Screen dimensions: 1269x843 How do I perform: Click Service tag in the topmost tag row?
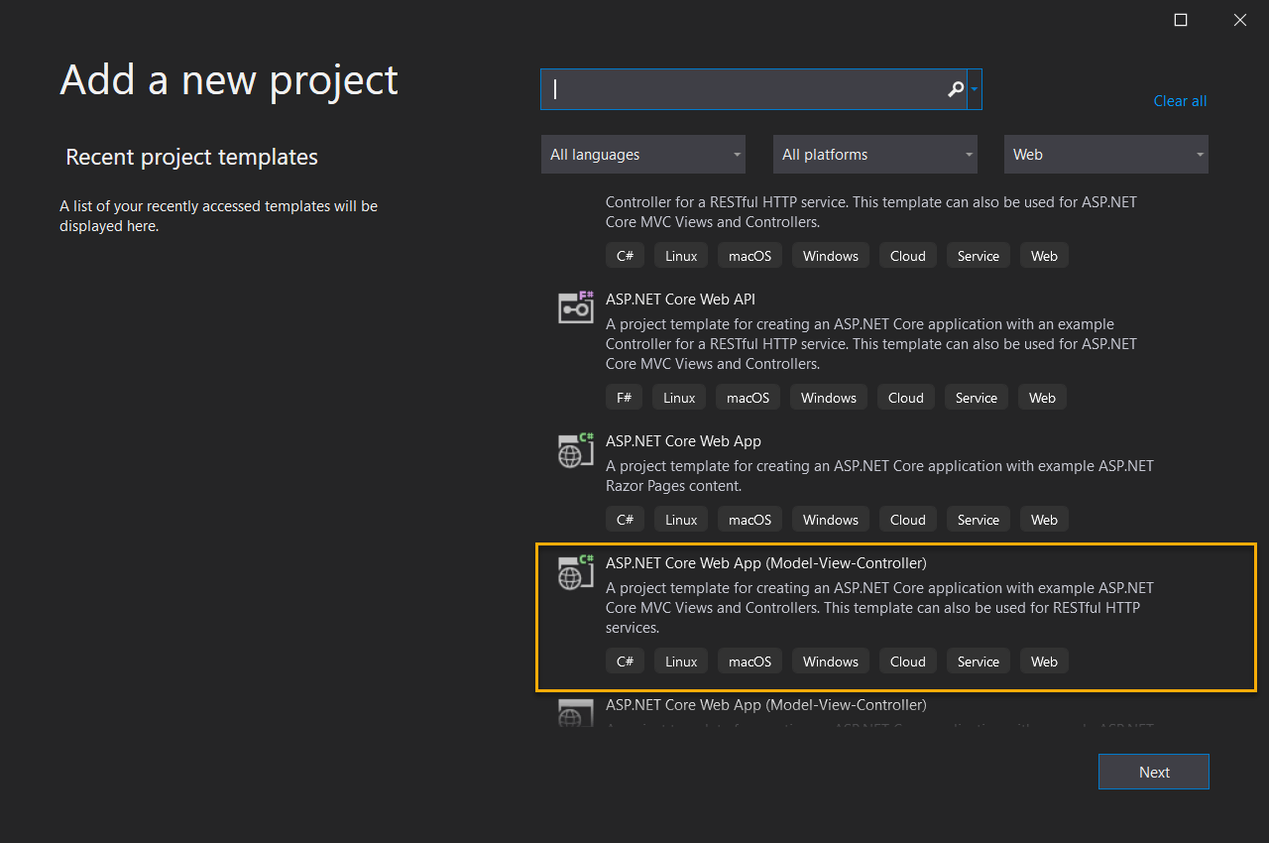pyautogui.click(x=979, y=256)
